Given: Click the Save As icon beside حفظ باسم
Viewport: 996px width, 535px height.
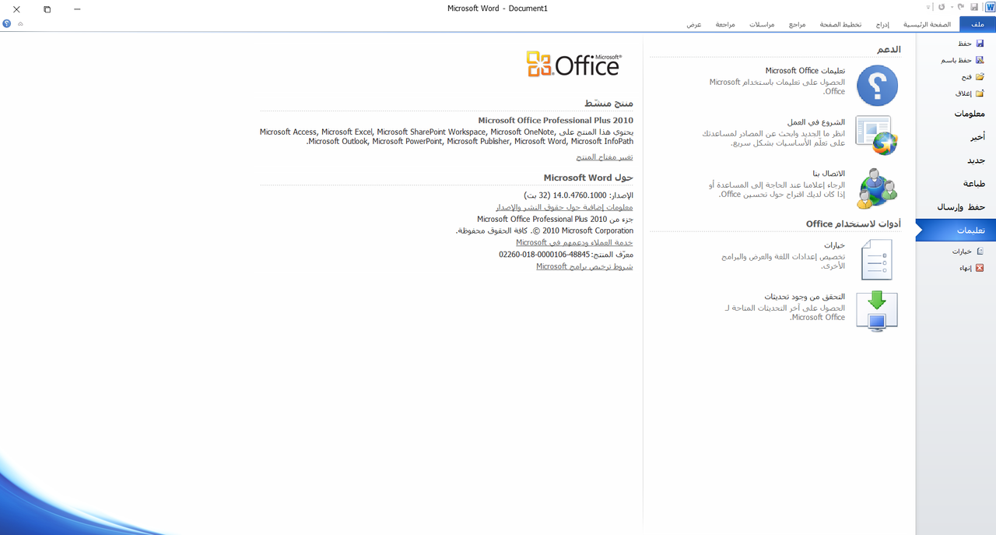Looking at the screenshot, I should click(980, 60).
